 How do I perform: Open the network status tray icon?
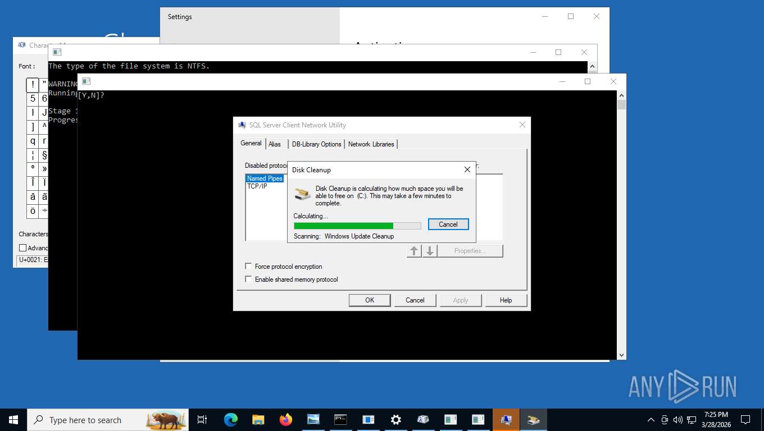[692, 420]
